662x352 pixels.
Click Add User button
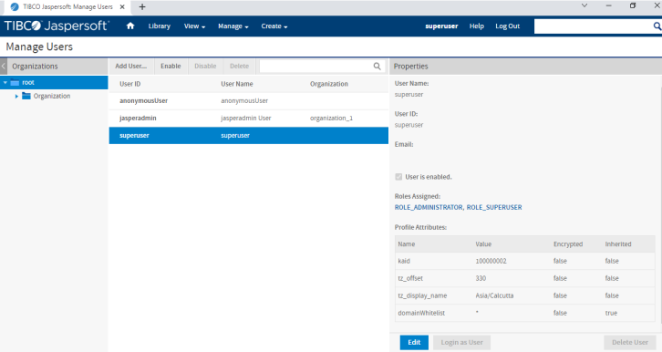coord(131,67)
